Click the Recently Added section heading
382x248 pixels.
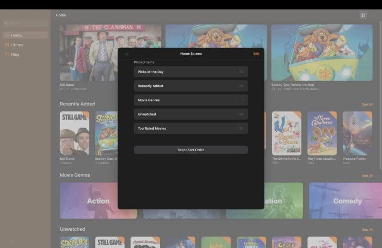coord(77,104)
